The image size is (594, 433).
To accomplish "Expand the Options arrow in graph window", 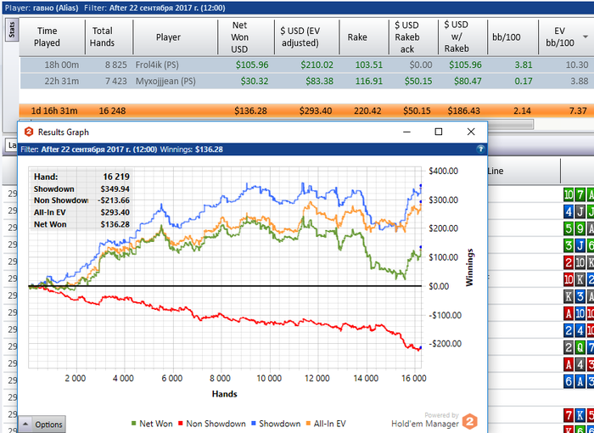I will [25, 424].
